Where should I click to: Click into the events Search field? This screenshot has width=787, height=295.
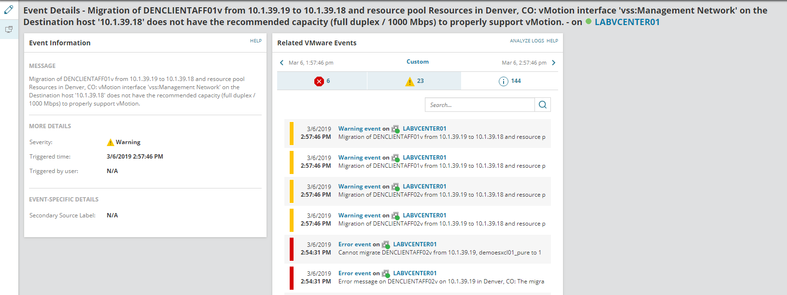coord(480,105)
